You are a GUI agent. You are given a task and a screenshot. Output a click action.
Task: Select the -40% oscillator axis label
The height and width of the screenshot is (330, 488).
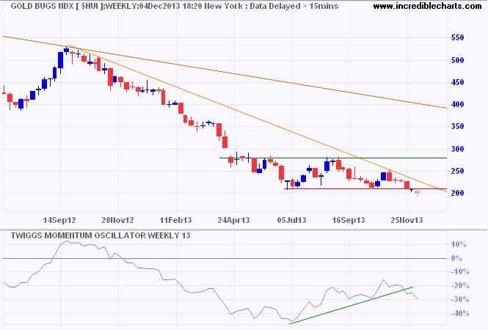459,313
